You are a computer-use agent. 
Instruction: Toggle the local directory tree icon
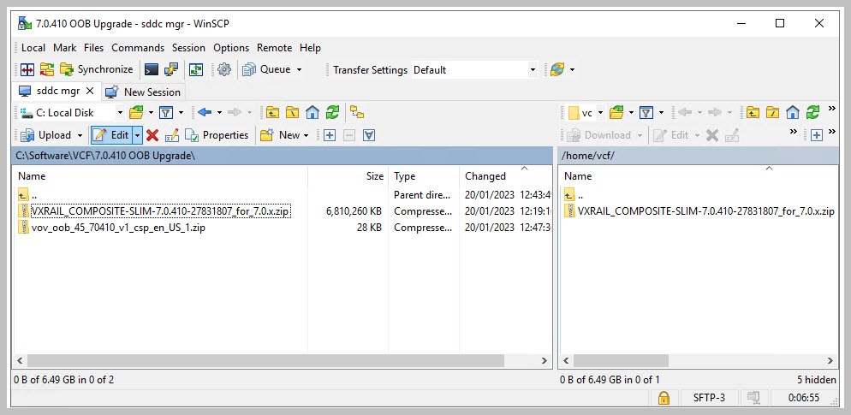tap(356, 113)
